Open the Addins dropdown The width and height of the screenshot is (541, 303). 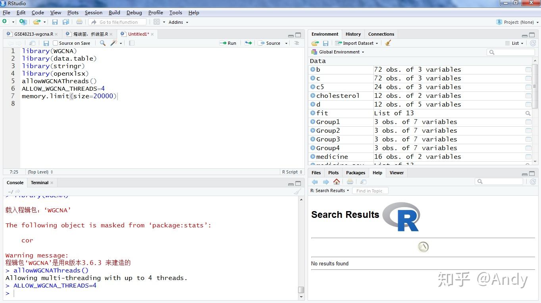click(178, 22)
